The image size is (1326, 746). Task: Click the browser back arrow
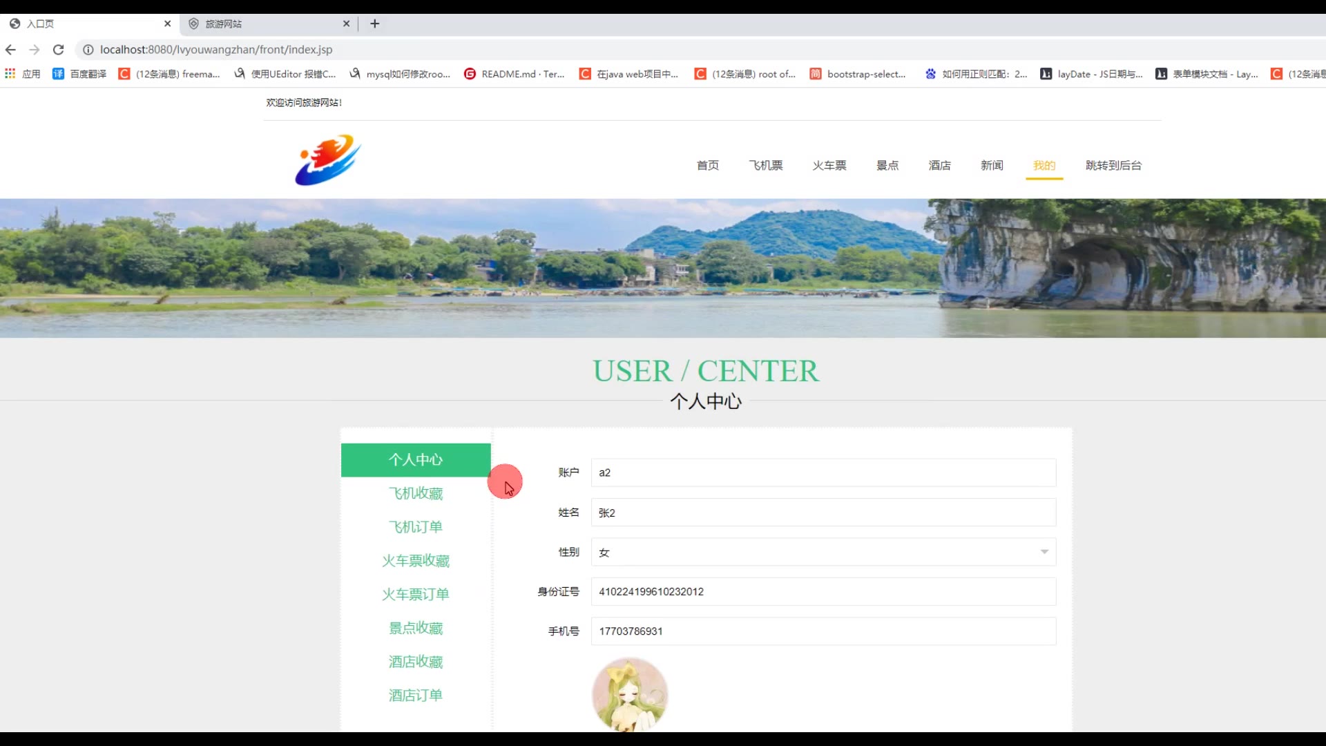click(10, 50)
